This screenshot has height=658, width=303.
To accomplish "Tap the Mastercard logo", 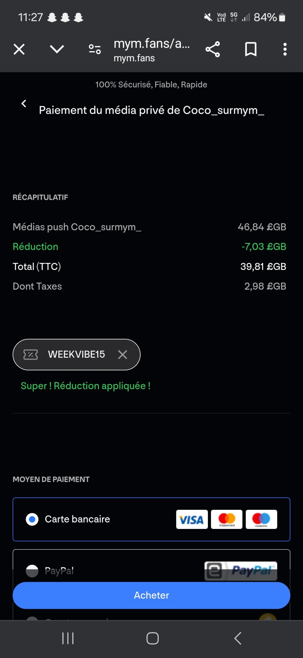I will tap(227, 520).
